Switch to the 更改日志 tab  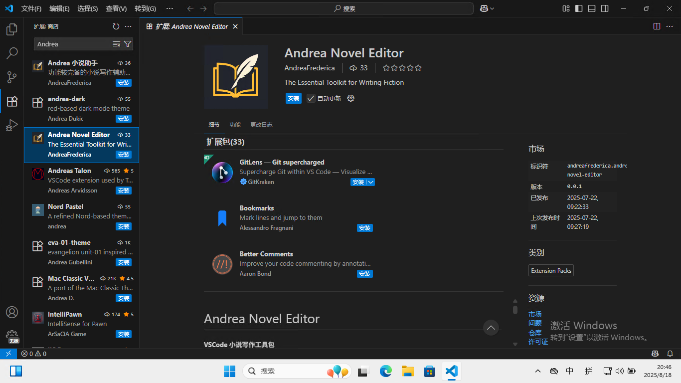(x=261, y=125)
